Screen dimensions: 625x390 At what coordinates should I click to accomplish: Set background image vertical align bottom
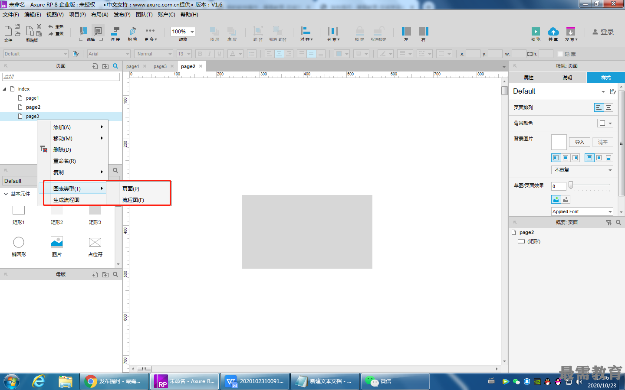(609, 158)
